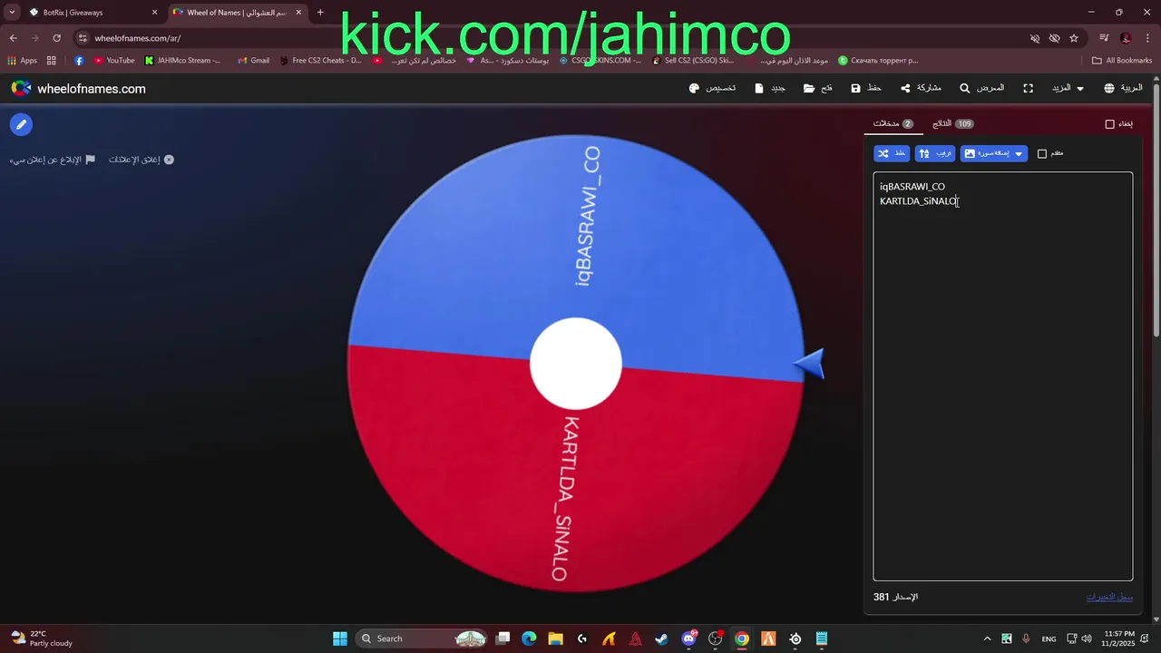Switch to the النتائج (Results) tab
1161x653 pixels.
tap(953, 123)
